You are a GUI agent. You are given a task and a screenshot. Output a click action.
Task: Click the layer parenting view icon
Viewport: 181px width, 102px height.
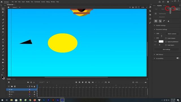31,82
